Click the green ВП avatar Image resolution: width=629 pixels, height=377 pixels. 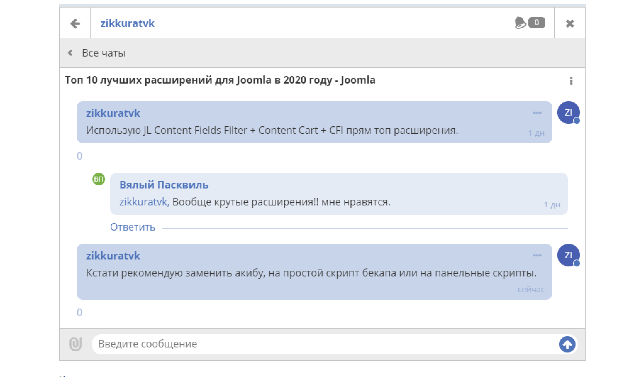99,179
